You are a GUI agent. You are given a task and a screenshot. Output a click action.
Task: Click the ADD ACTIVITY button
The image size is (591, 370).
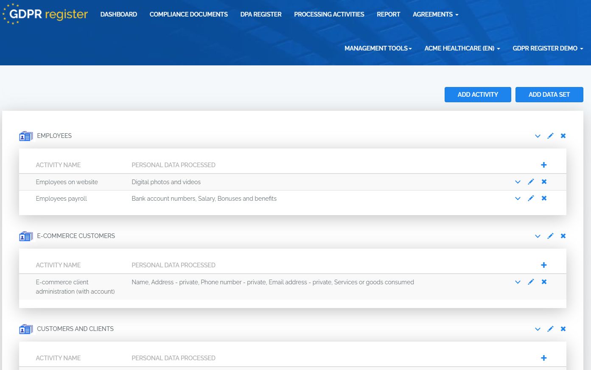tap(478, 94)
